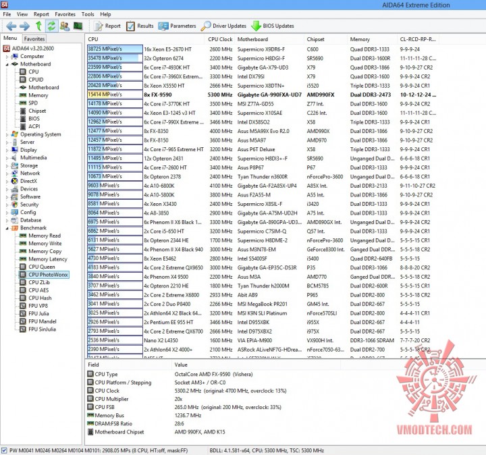Select the FPU Julia benchmark

click(34, 313)
